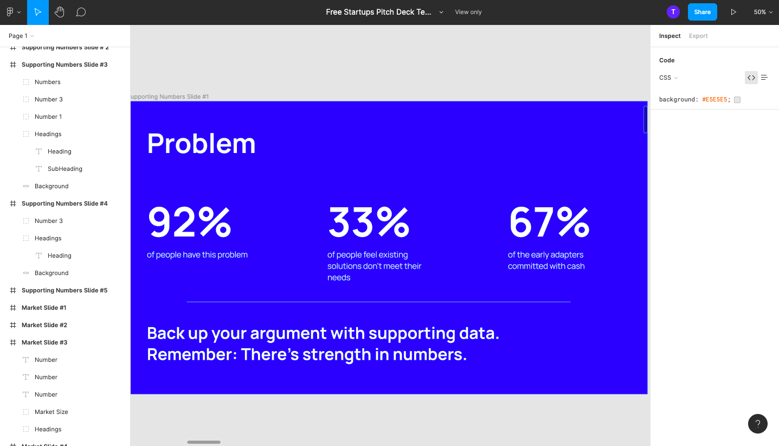Switch code view to Code mode
This screenshot has width=779, height=446.
click(751, 78)
